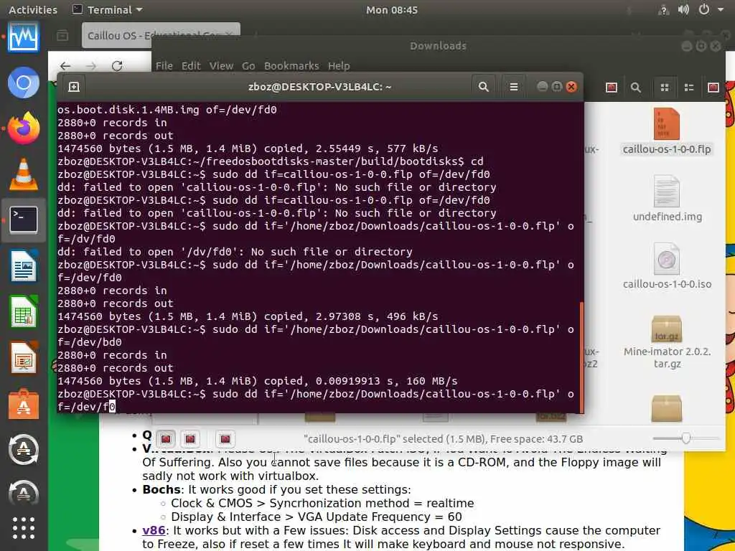Select the undefined.img file

(x=667, y=198)
